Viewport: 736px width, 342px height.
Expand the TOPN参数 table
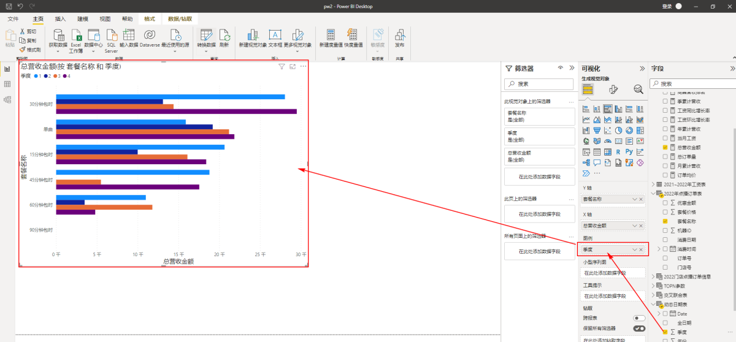click(653, 286)
